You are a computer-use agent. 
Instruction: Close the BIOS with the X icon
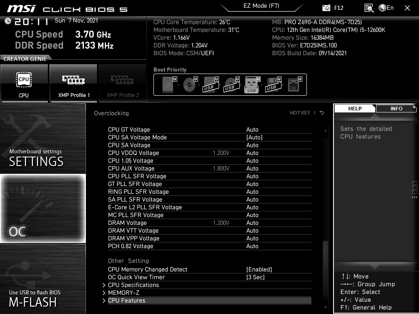pos(407,8)
